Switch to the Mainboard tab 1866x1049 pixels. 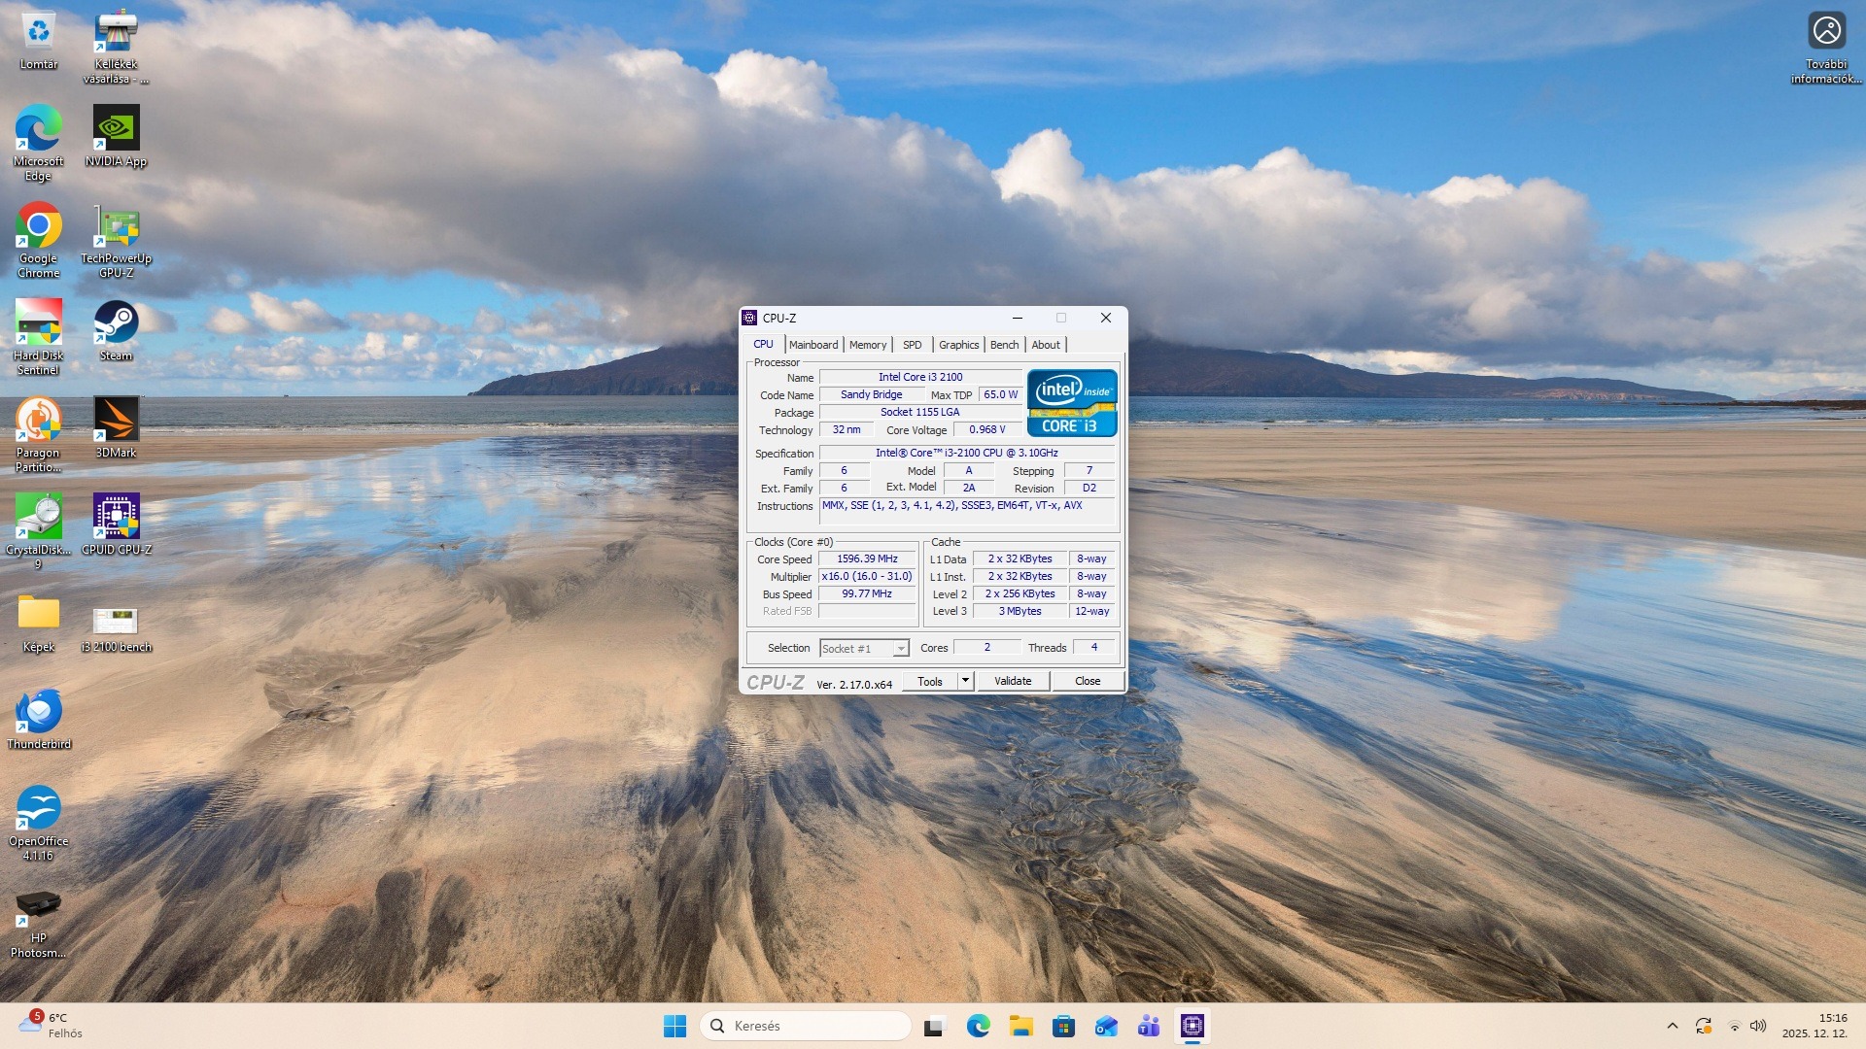point(812,345)
